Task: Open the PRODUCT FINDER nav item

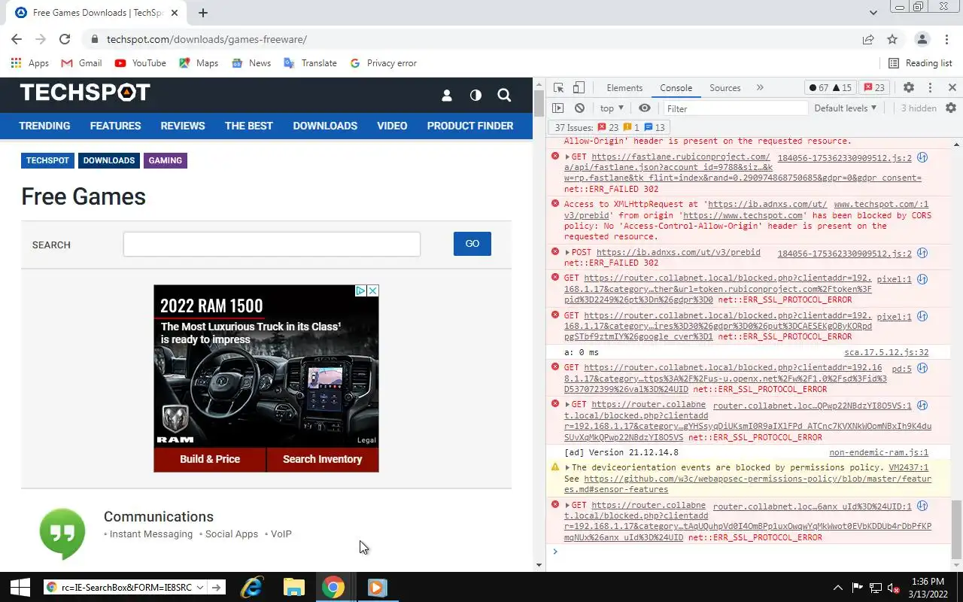Action: click(x=470, y=126)
